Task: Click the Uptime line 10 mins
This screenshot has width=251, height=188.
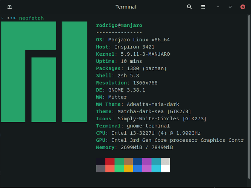Action: click(x=119, y=61)
